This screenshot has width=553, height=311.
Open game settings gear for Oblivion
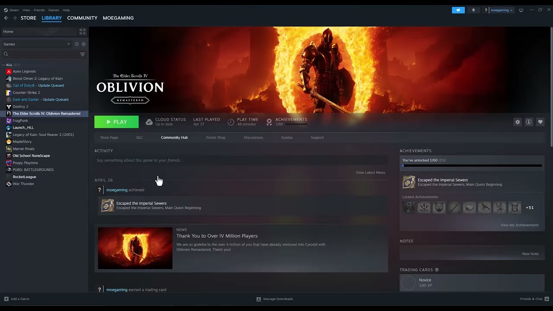click(x=518, y=122)
